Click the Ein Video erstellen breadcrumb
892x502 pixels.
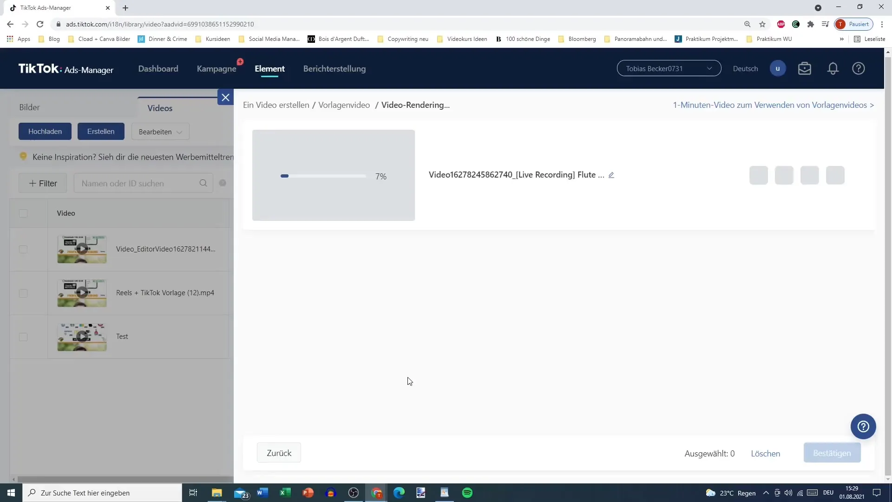tap(276, 105)
